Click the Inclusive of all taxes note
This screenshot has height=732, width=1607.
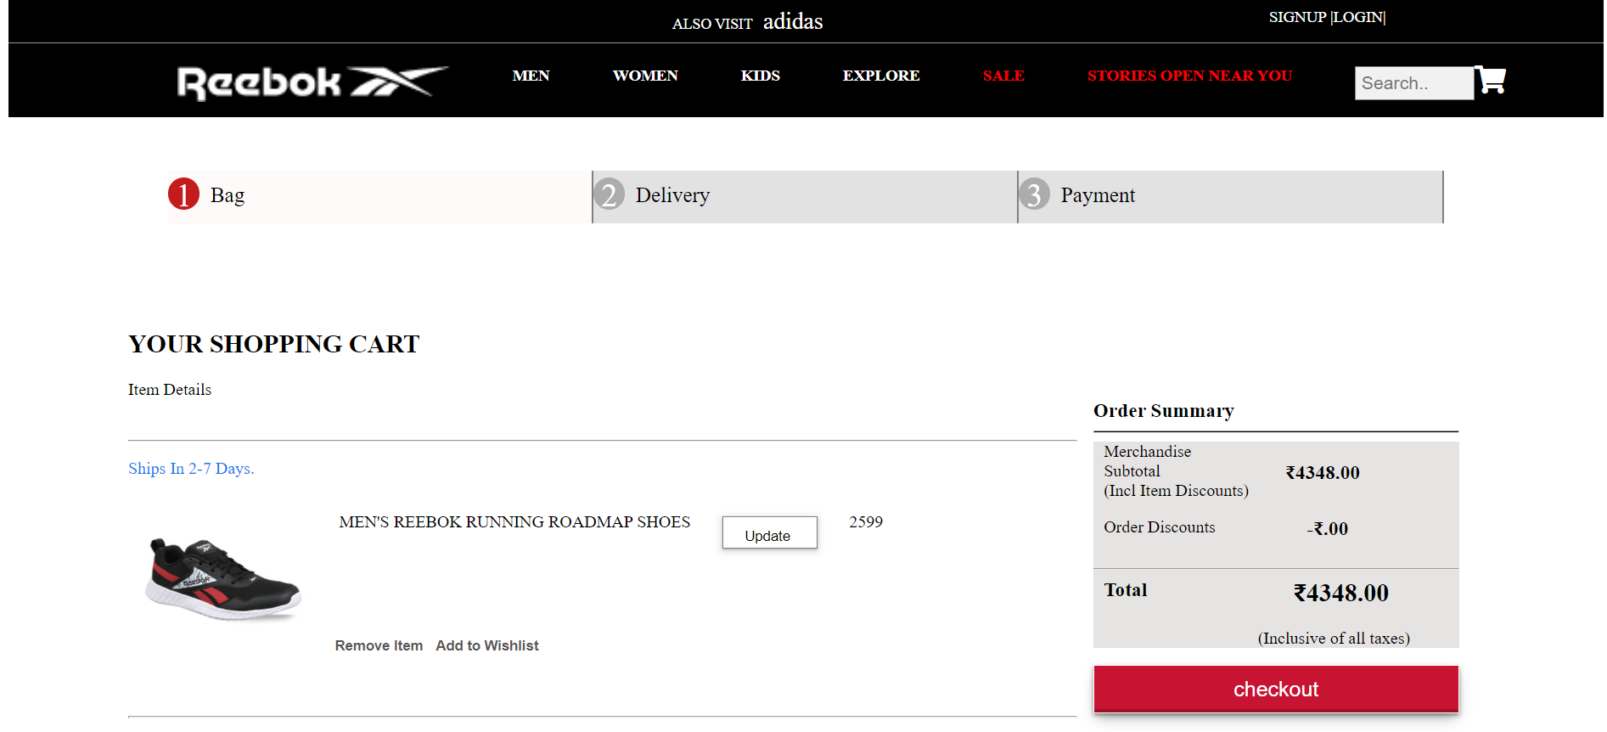coord(1334,639)
